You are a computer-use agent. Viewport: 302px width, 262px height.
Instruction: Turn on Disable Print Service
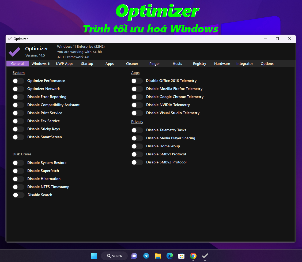(x=18, y=113)
